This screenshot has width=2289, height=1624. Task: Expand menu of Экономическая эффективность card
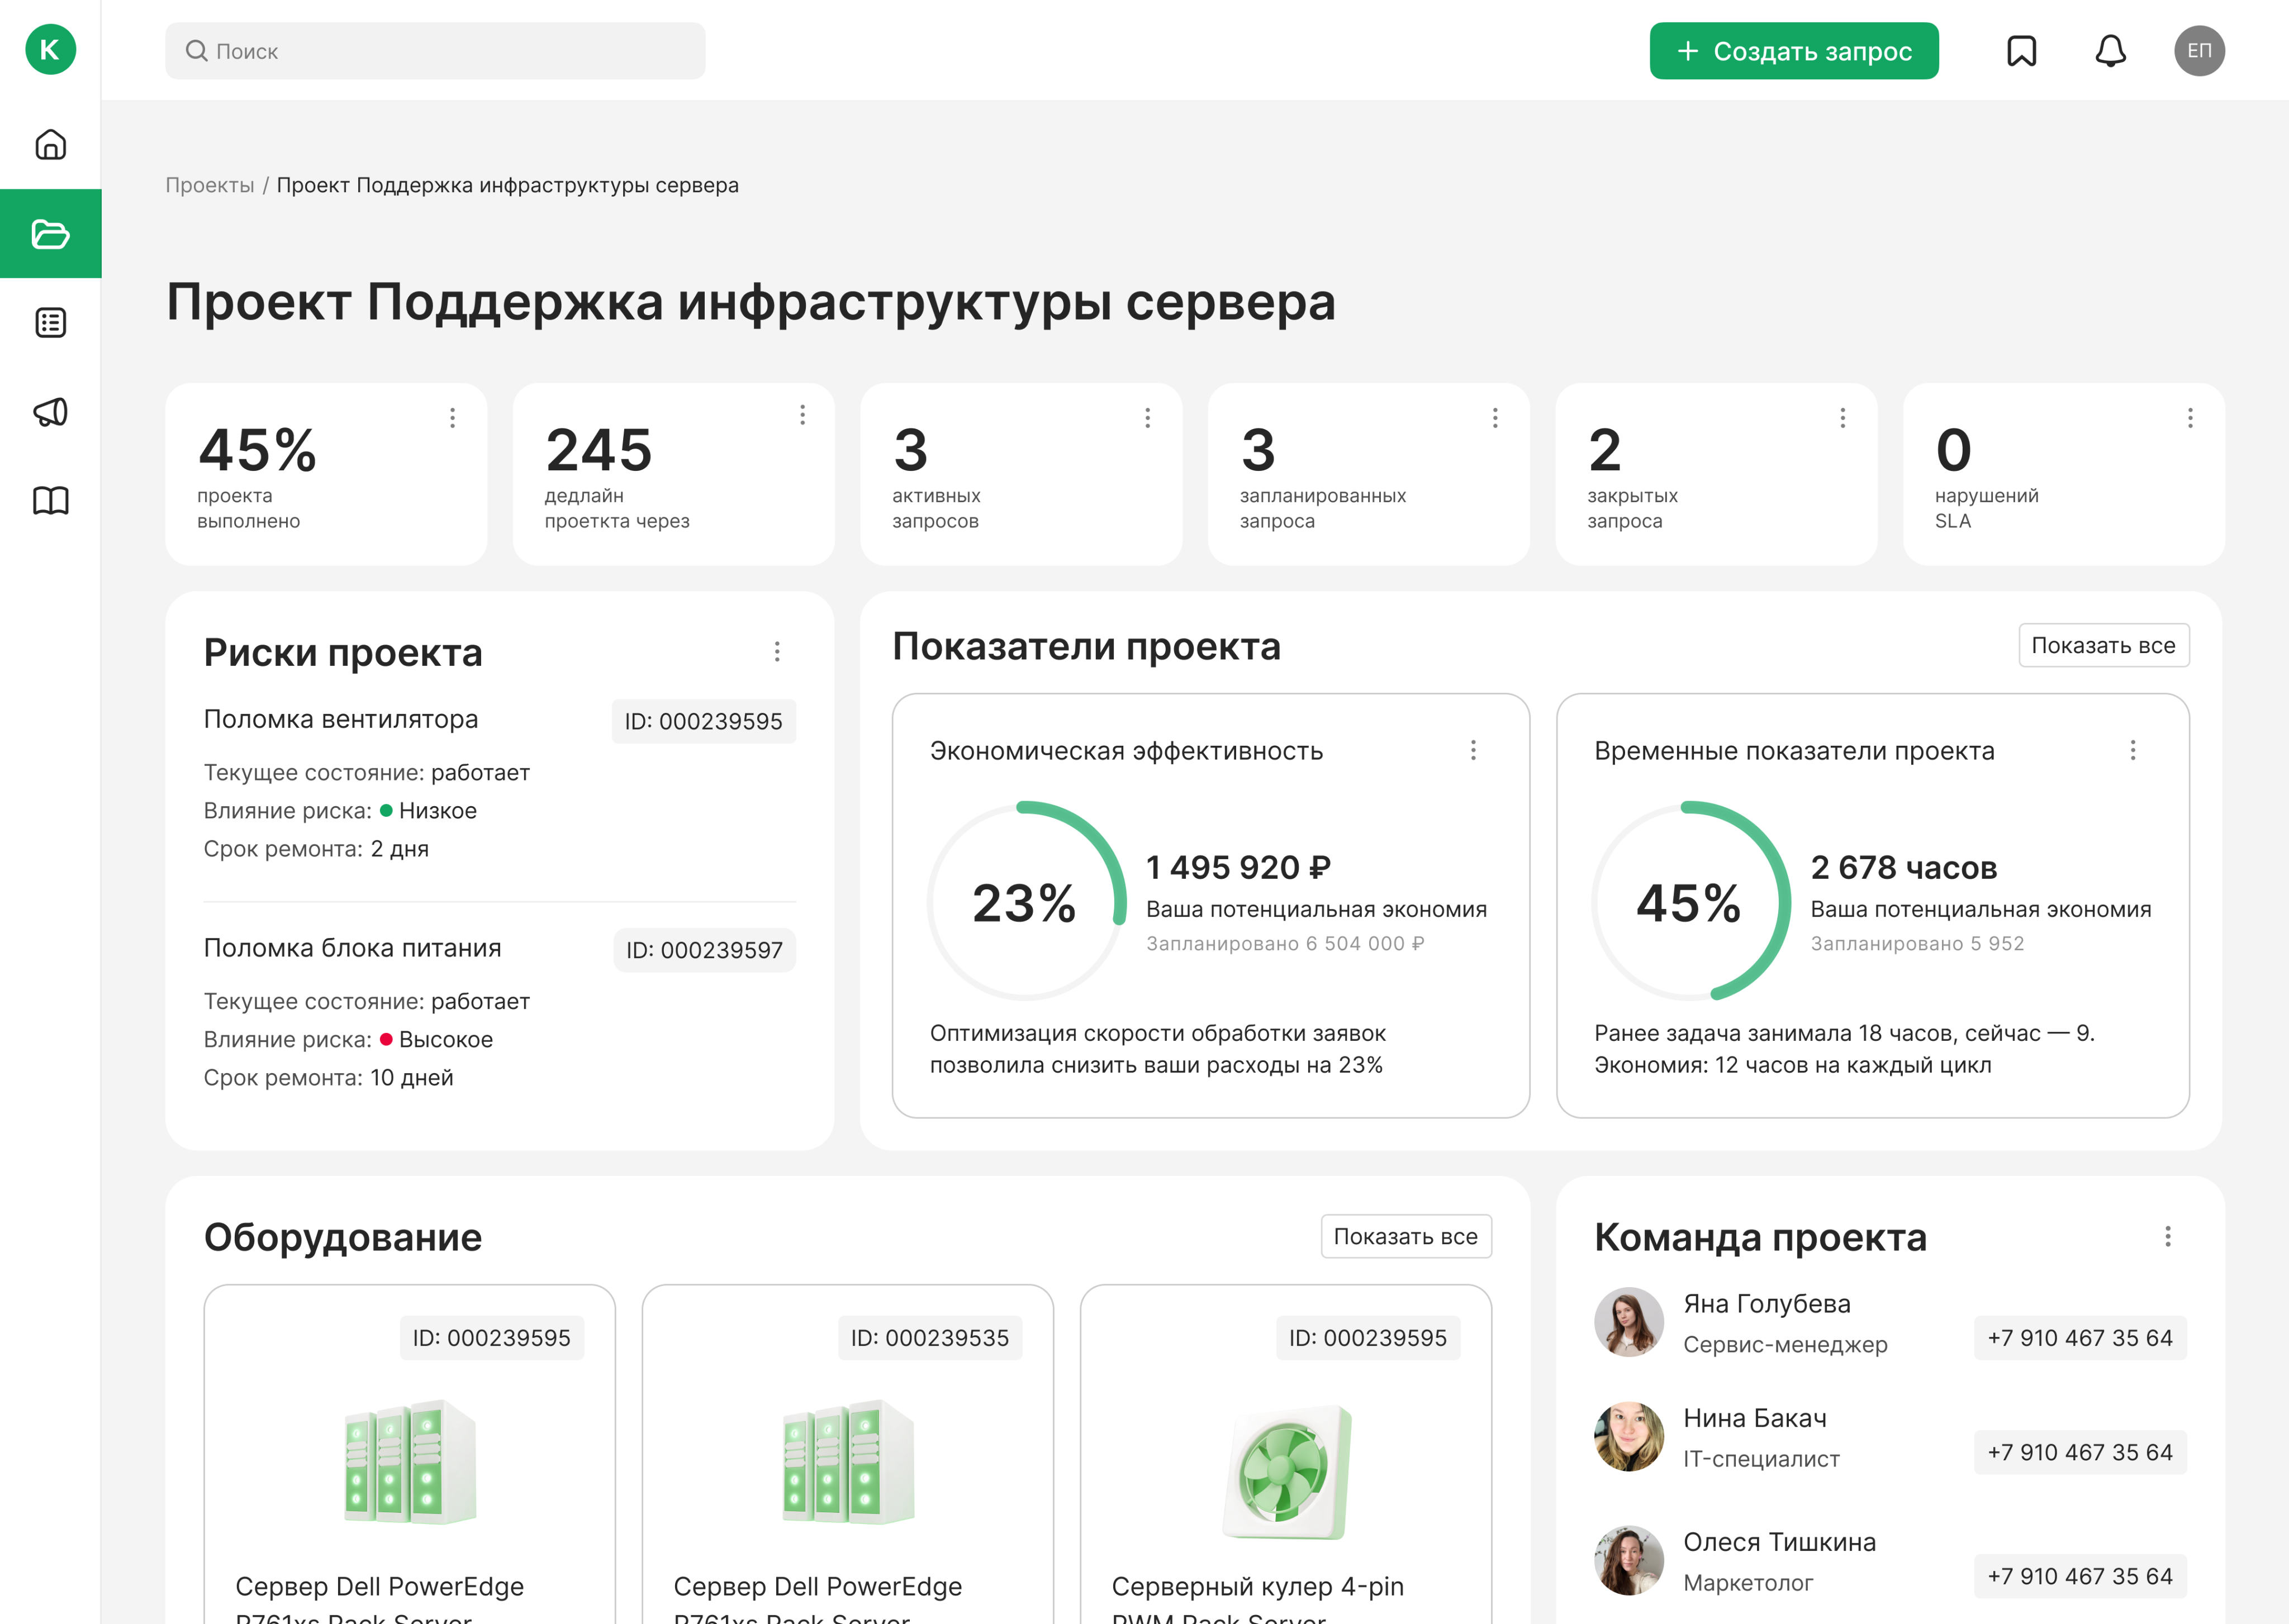[x=1473, y=750]
